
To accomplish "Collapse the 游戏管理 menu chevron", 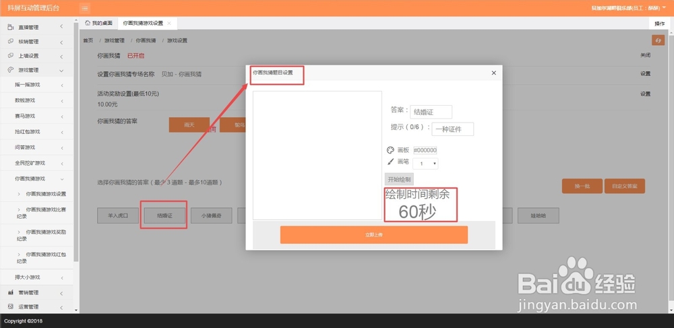I will (x=61, y=71).
